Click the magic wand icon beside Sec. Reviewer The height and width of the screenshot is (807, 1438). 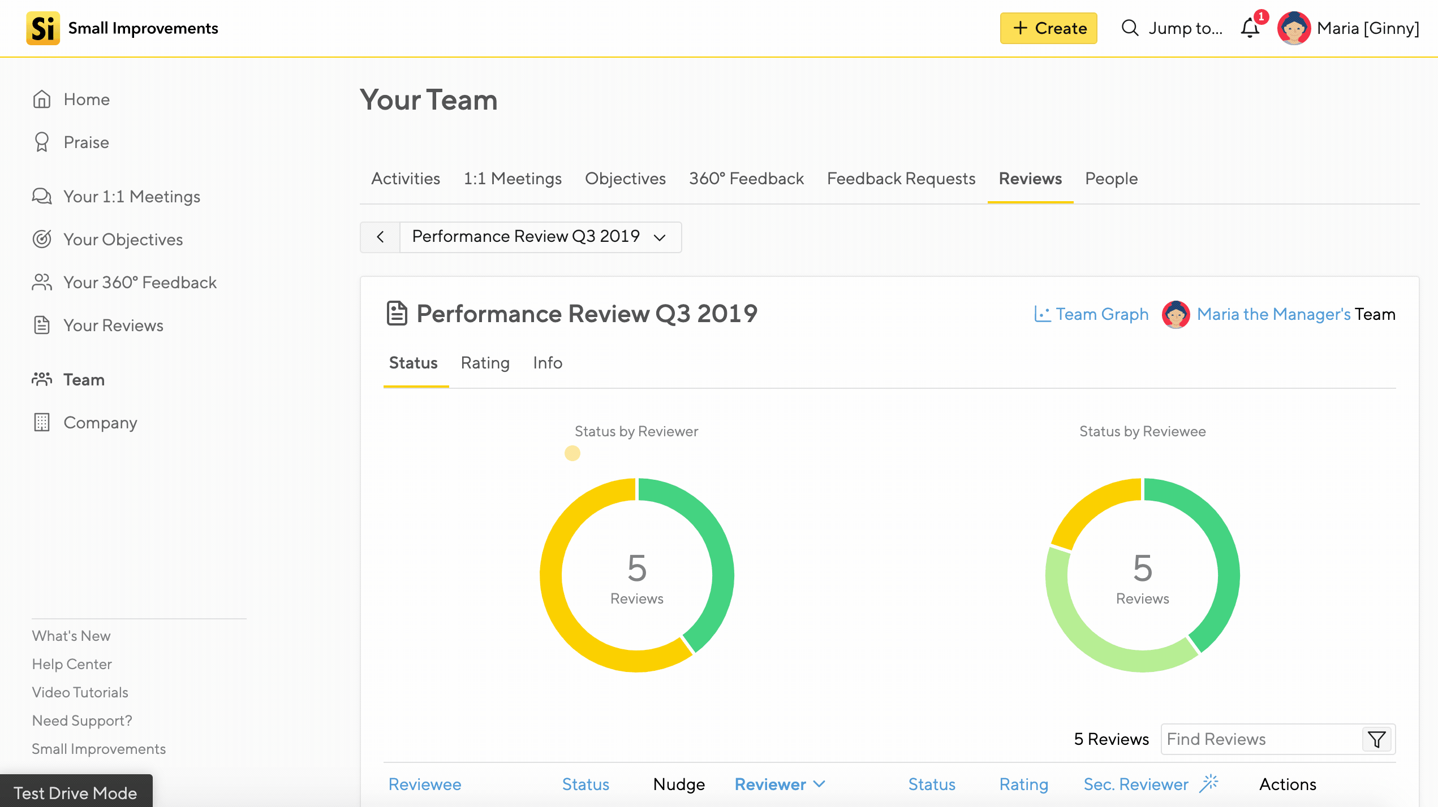1209,783
